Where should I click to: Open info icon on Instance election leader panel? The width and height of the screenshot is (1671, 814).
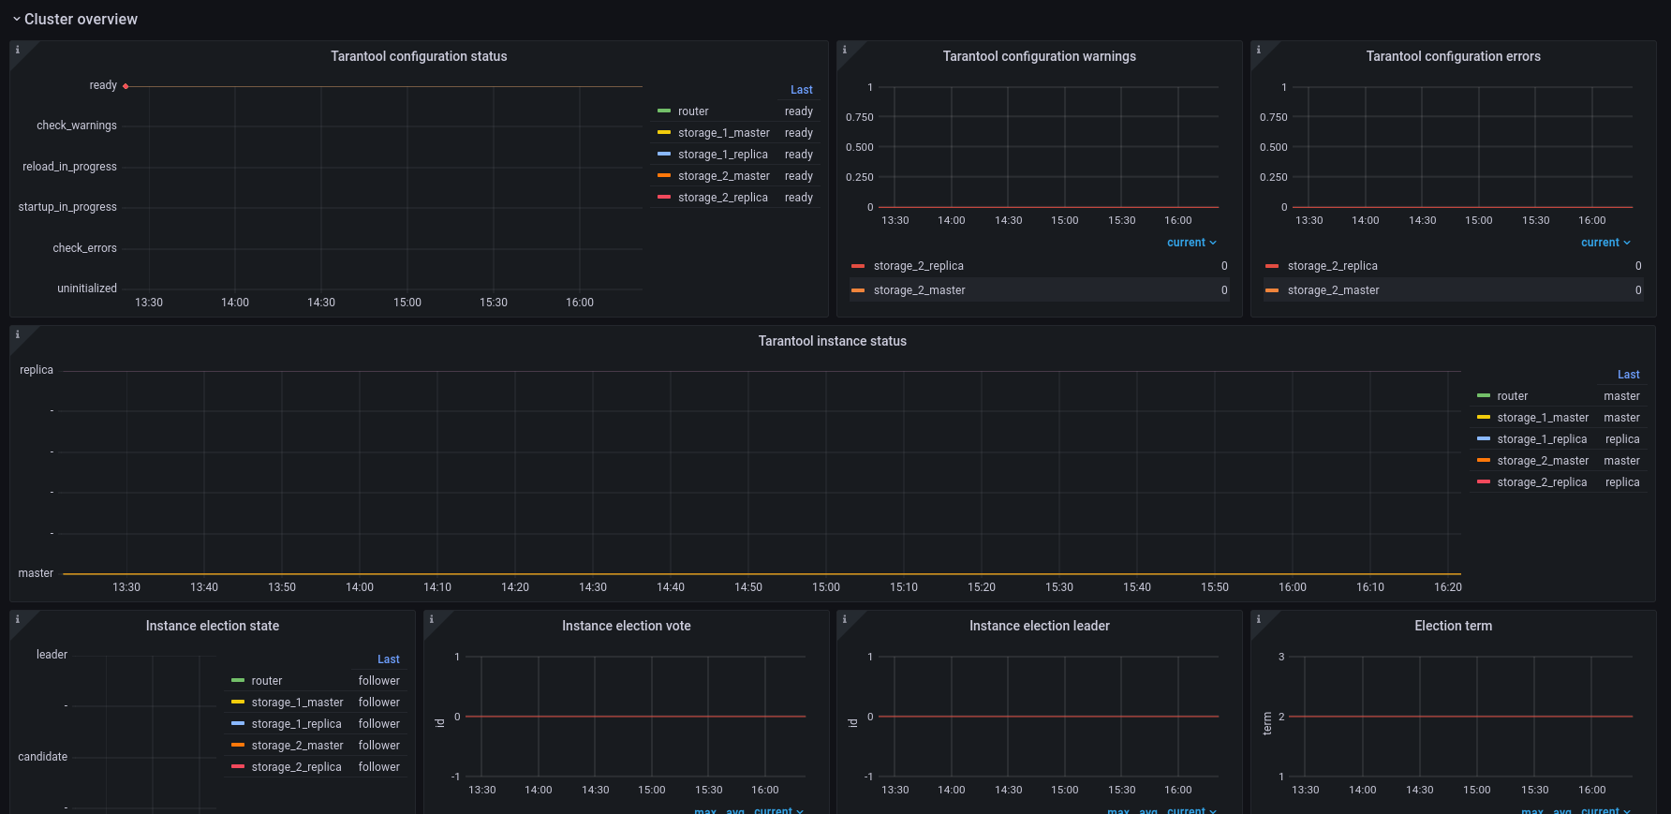(x=845, y=619)
